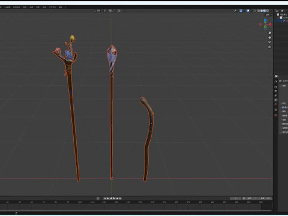
Task: Click the Play animation button in timeline
Action: [x=114, y=199]
